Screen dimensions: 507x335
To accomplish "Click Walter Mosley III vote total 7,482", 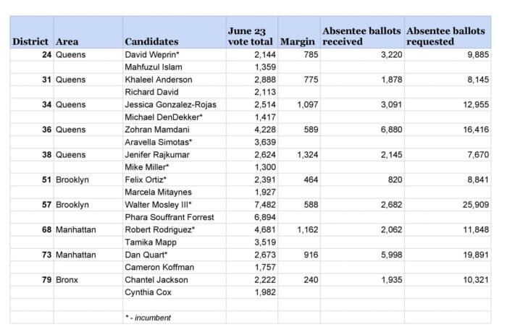I will coord(252,205).
